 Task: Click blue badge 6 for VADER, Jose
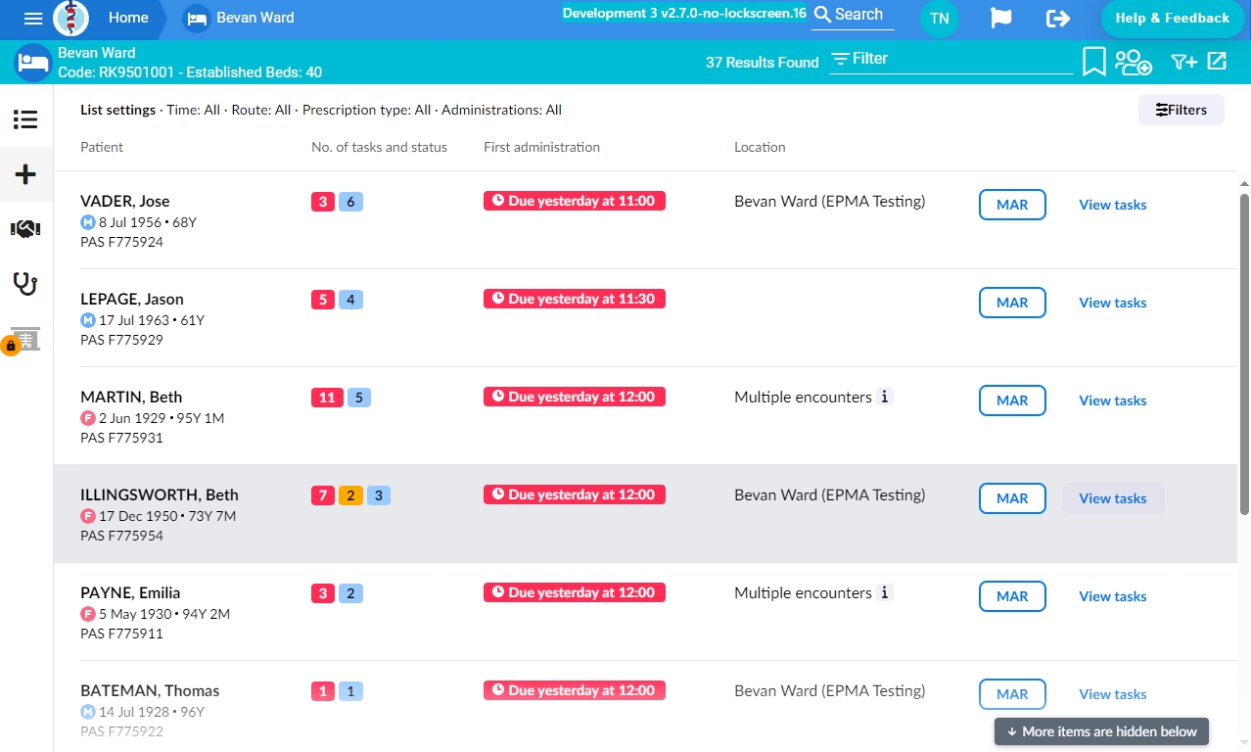pyautogui.click(x=350, y=202)
